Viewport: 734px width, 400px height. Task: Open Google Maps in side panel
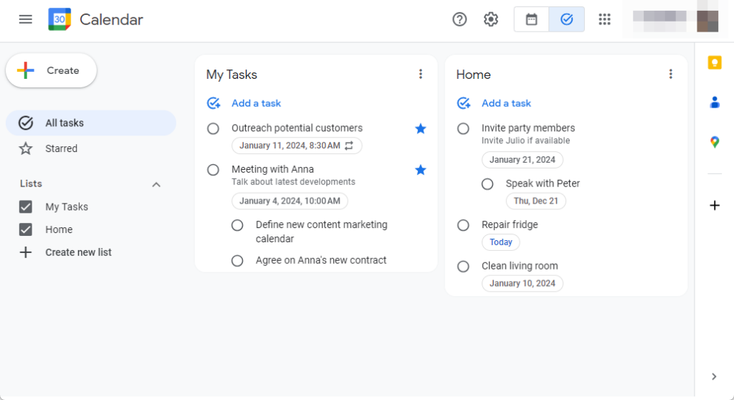(714, 142)
